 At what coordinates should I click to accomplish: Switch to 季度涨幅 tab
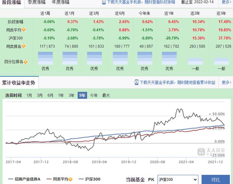click(36, 2)
